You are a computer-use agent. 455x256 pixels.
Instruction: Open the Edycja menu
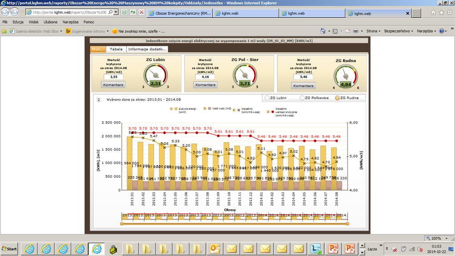pos(18,22)
